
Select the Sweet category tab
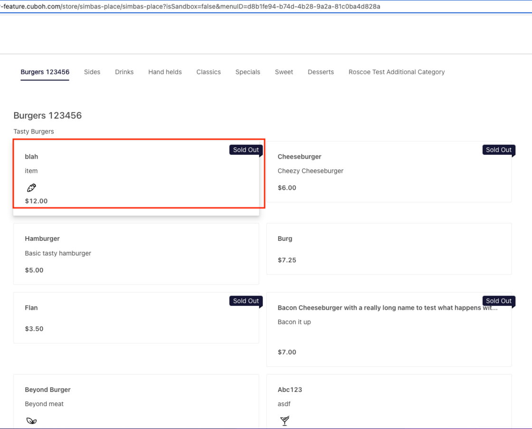point(284,72)
